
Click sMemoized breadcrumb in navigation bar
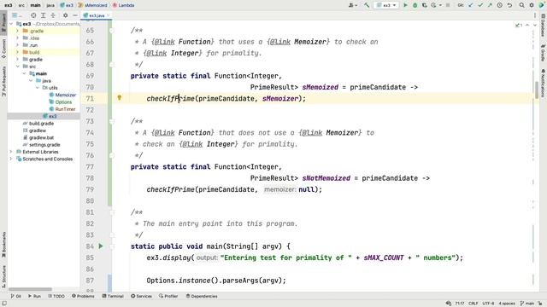[93, 5]
